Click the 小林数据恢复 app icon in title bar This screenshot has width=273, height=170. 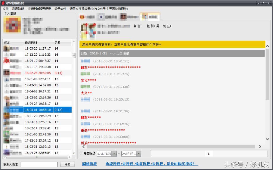3,3
